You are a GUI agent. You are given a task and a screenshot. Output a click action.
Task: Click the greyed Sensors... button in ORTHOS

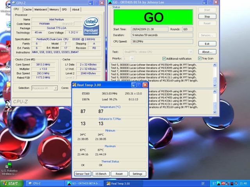point(207,35)
